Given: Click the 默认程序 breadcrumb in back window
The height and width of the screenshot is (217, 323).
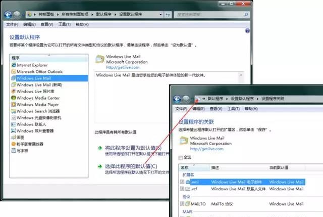Looking at the screenshot, I should click(x=103, y=15).
